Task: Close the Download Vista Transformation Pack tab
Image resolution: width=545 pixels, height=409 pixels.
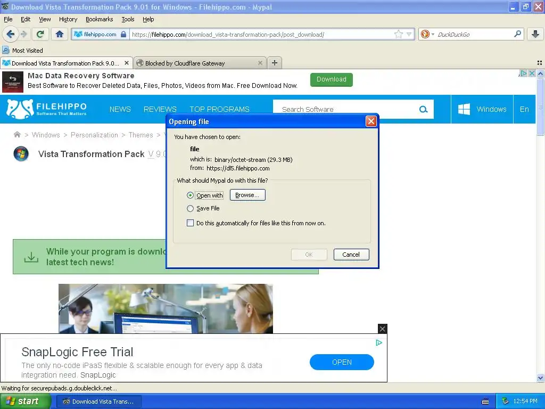Action: pos(127,63)
